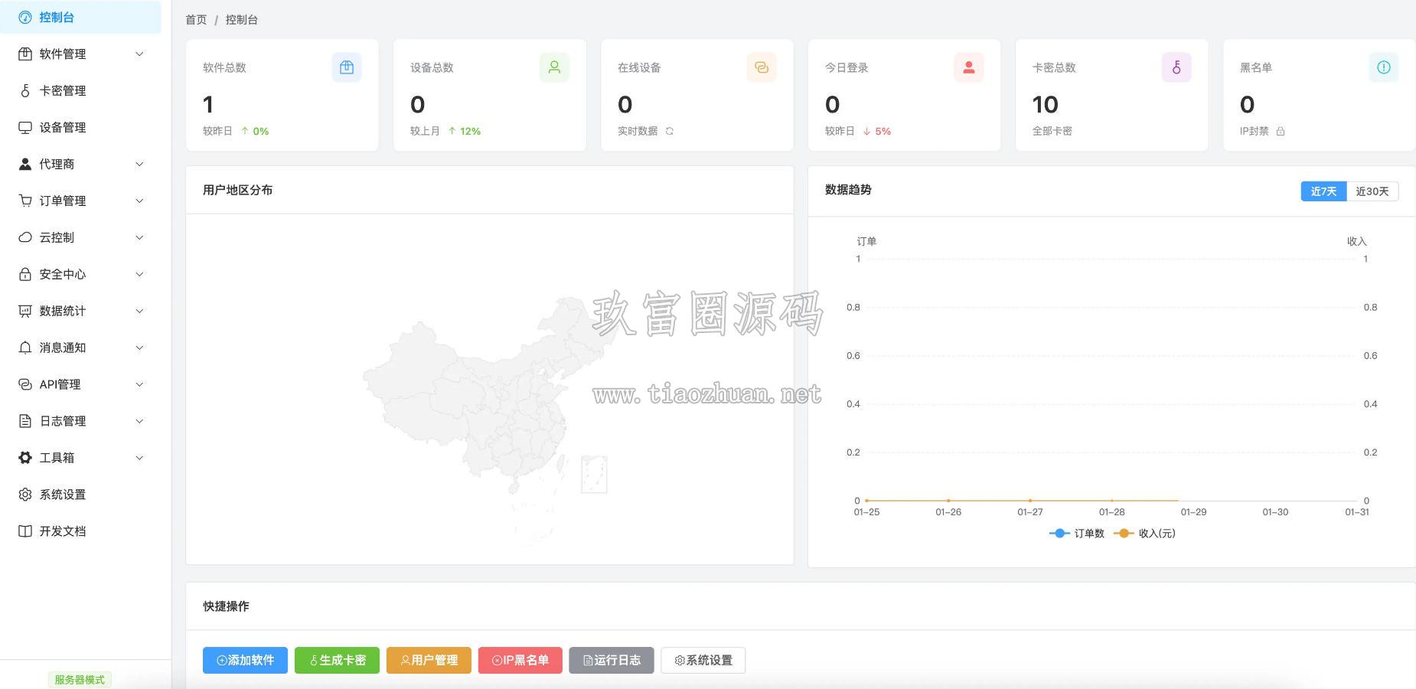
Task: Click the 系统设置 settings icon in sidebar
Action: point(25,495)
